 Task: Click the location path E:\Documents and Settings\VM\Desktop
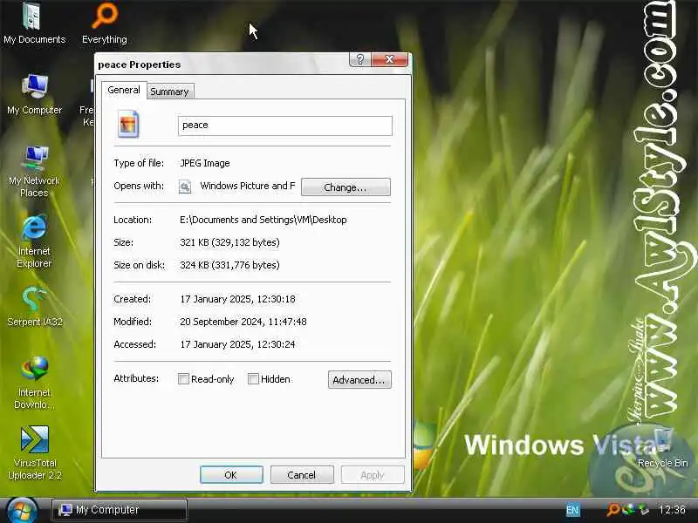(x=263, y=220)
